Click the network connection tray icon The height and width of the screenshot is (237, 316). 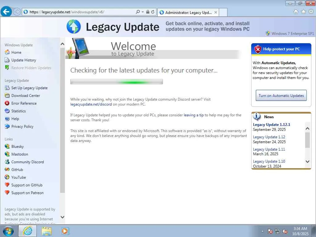(277, 231)
